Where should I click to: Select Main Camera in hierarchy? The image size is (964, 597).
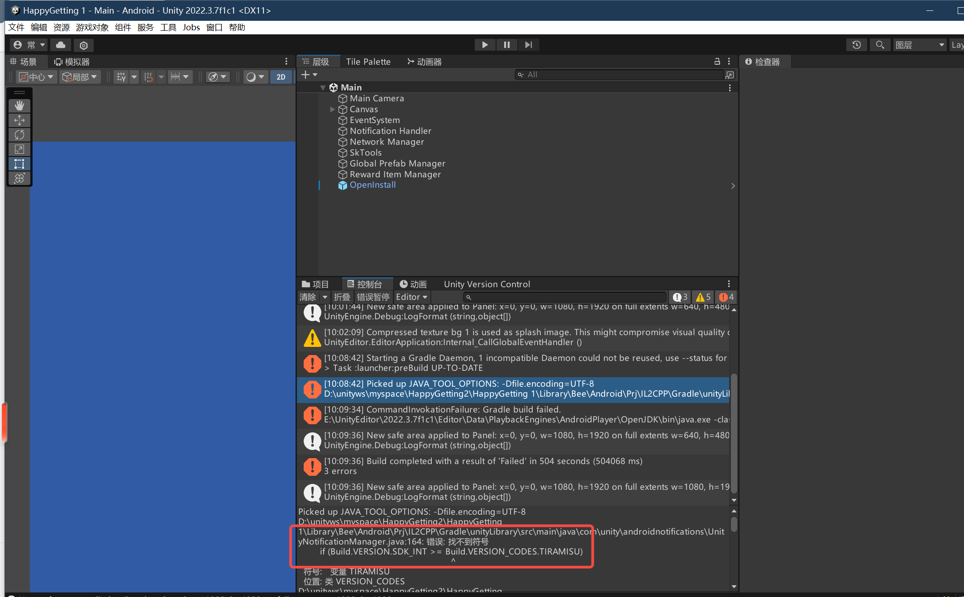(x=377, y=99)
